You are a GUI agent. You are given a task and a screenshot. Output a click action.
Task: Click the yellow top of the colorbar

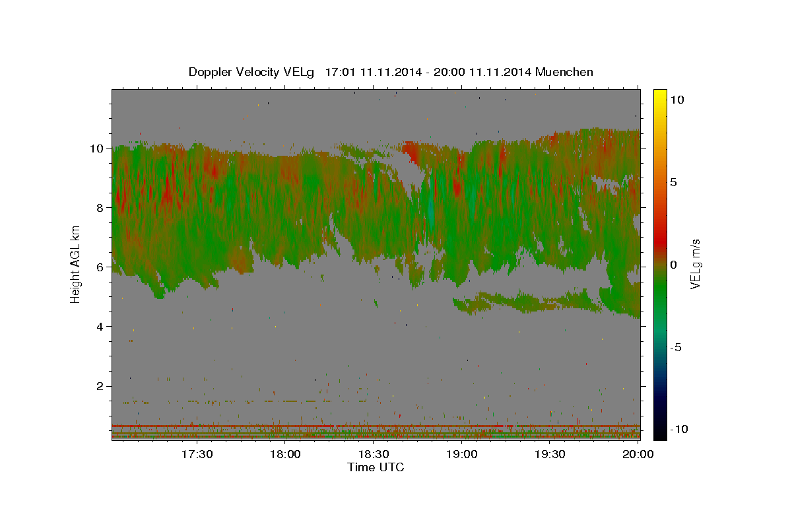tap(659, 96)
